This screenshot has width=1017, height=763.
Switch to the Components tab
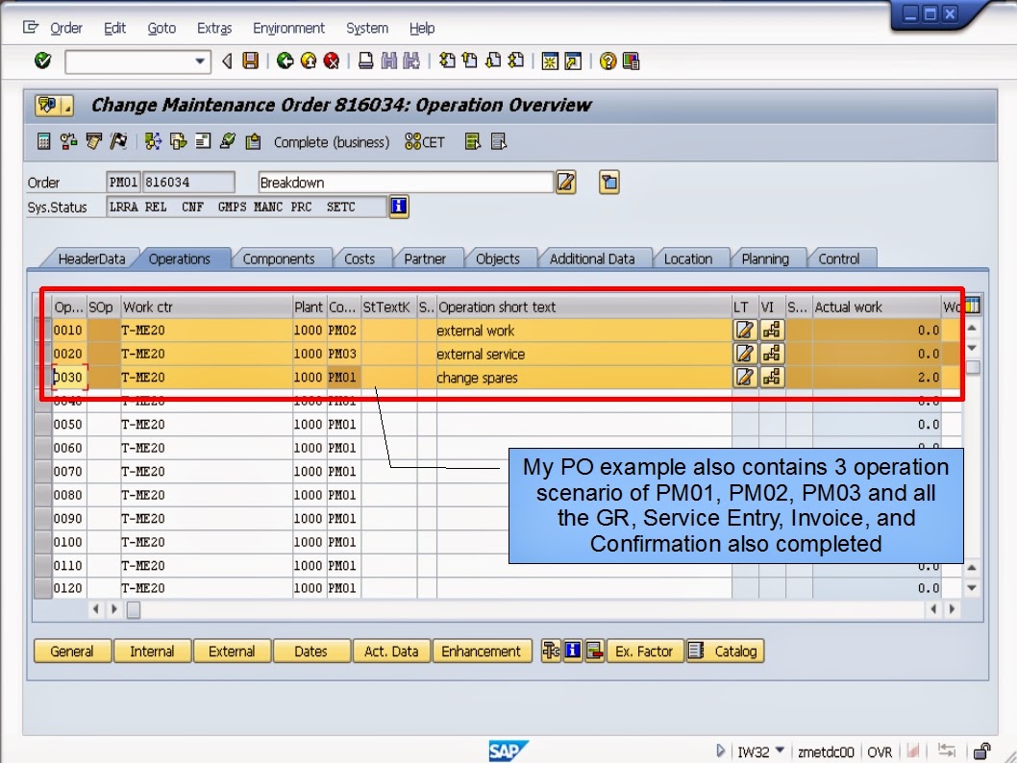tap(278, 258)
